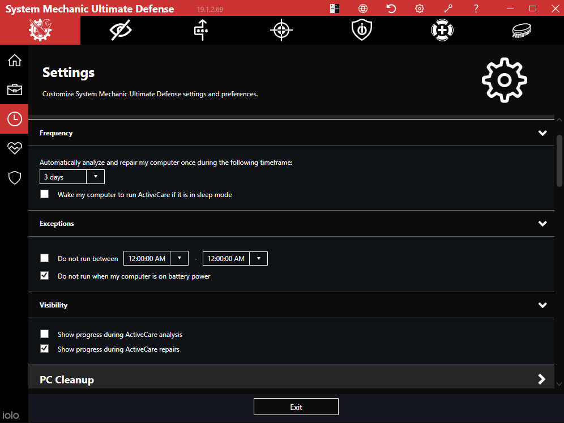Open the DriveScrubber brush tab
The height and width of the screenshot is (423, 564).
[522, 30]
